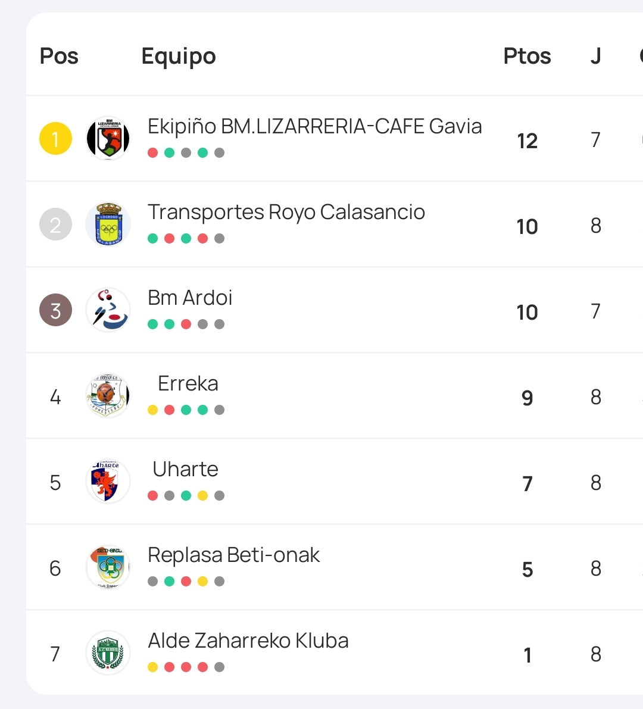Open the Erreka team name link
Screen dimensions: 643x709
click(x=188, y=383)
